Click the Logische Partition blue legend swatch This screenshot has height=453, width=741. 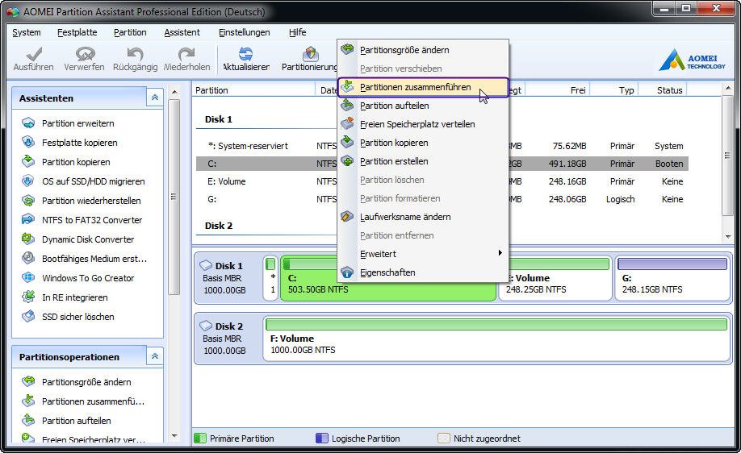(322, 438)
